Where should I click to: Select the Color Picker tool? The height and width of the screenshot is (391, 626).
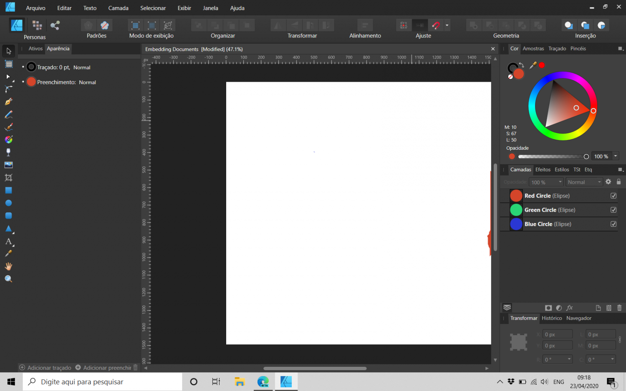tap(8, 253)
